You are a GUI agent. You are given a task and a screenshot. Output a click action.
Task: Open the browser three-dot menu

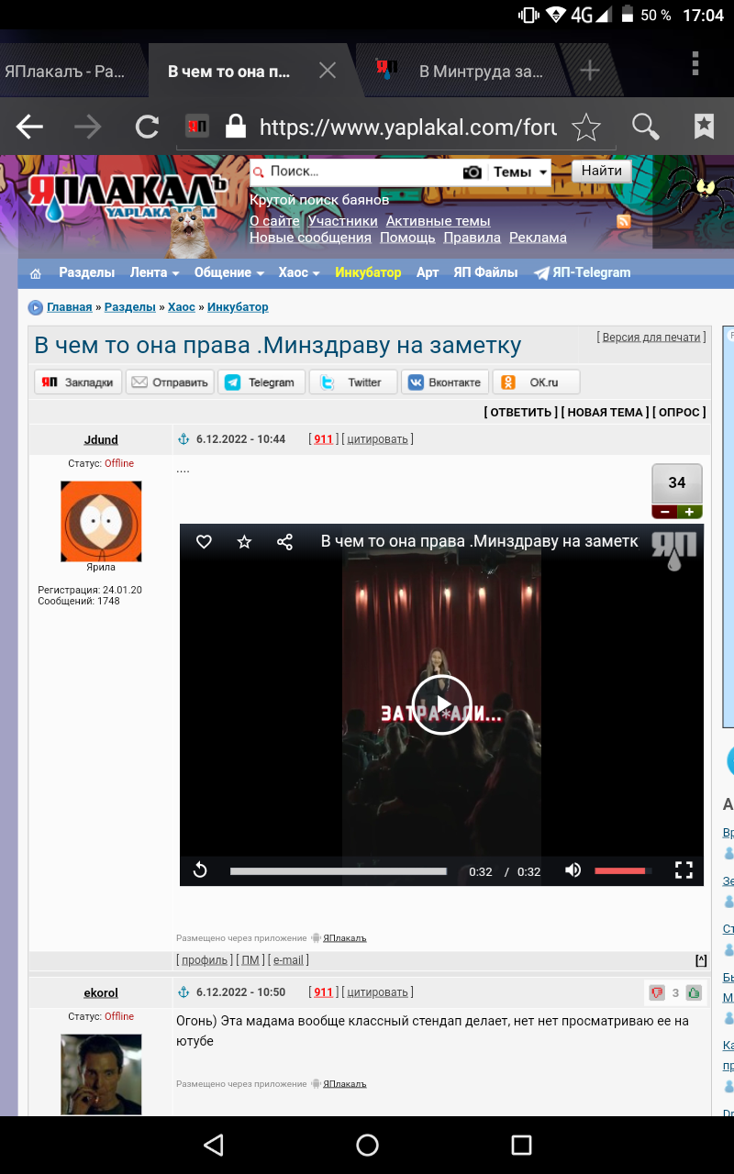pos(695,63)
